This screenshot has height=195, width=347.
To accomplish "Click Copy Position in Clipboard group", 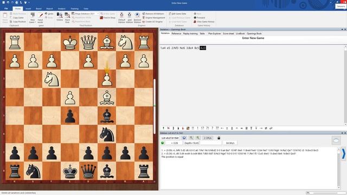I will 18,22.
